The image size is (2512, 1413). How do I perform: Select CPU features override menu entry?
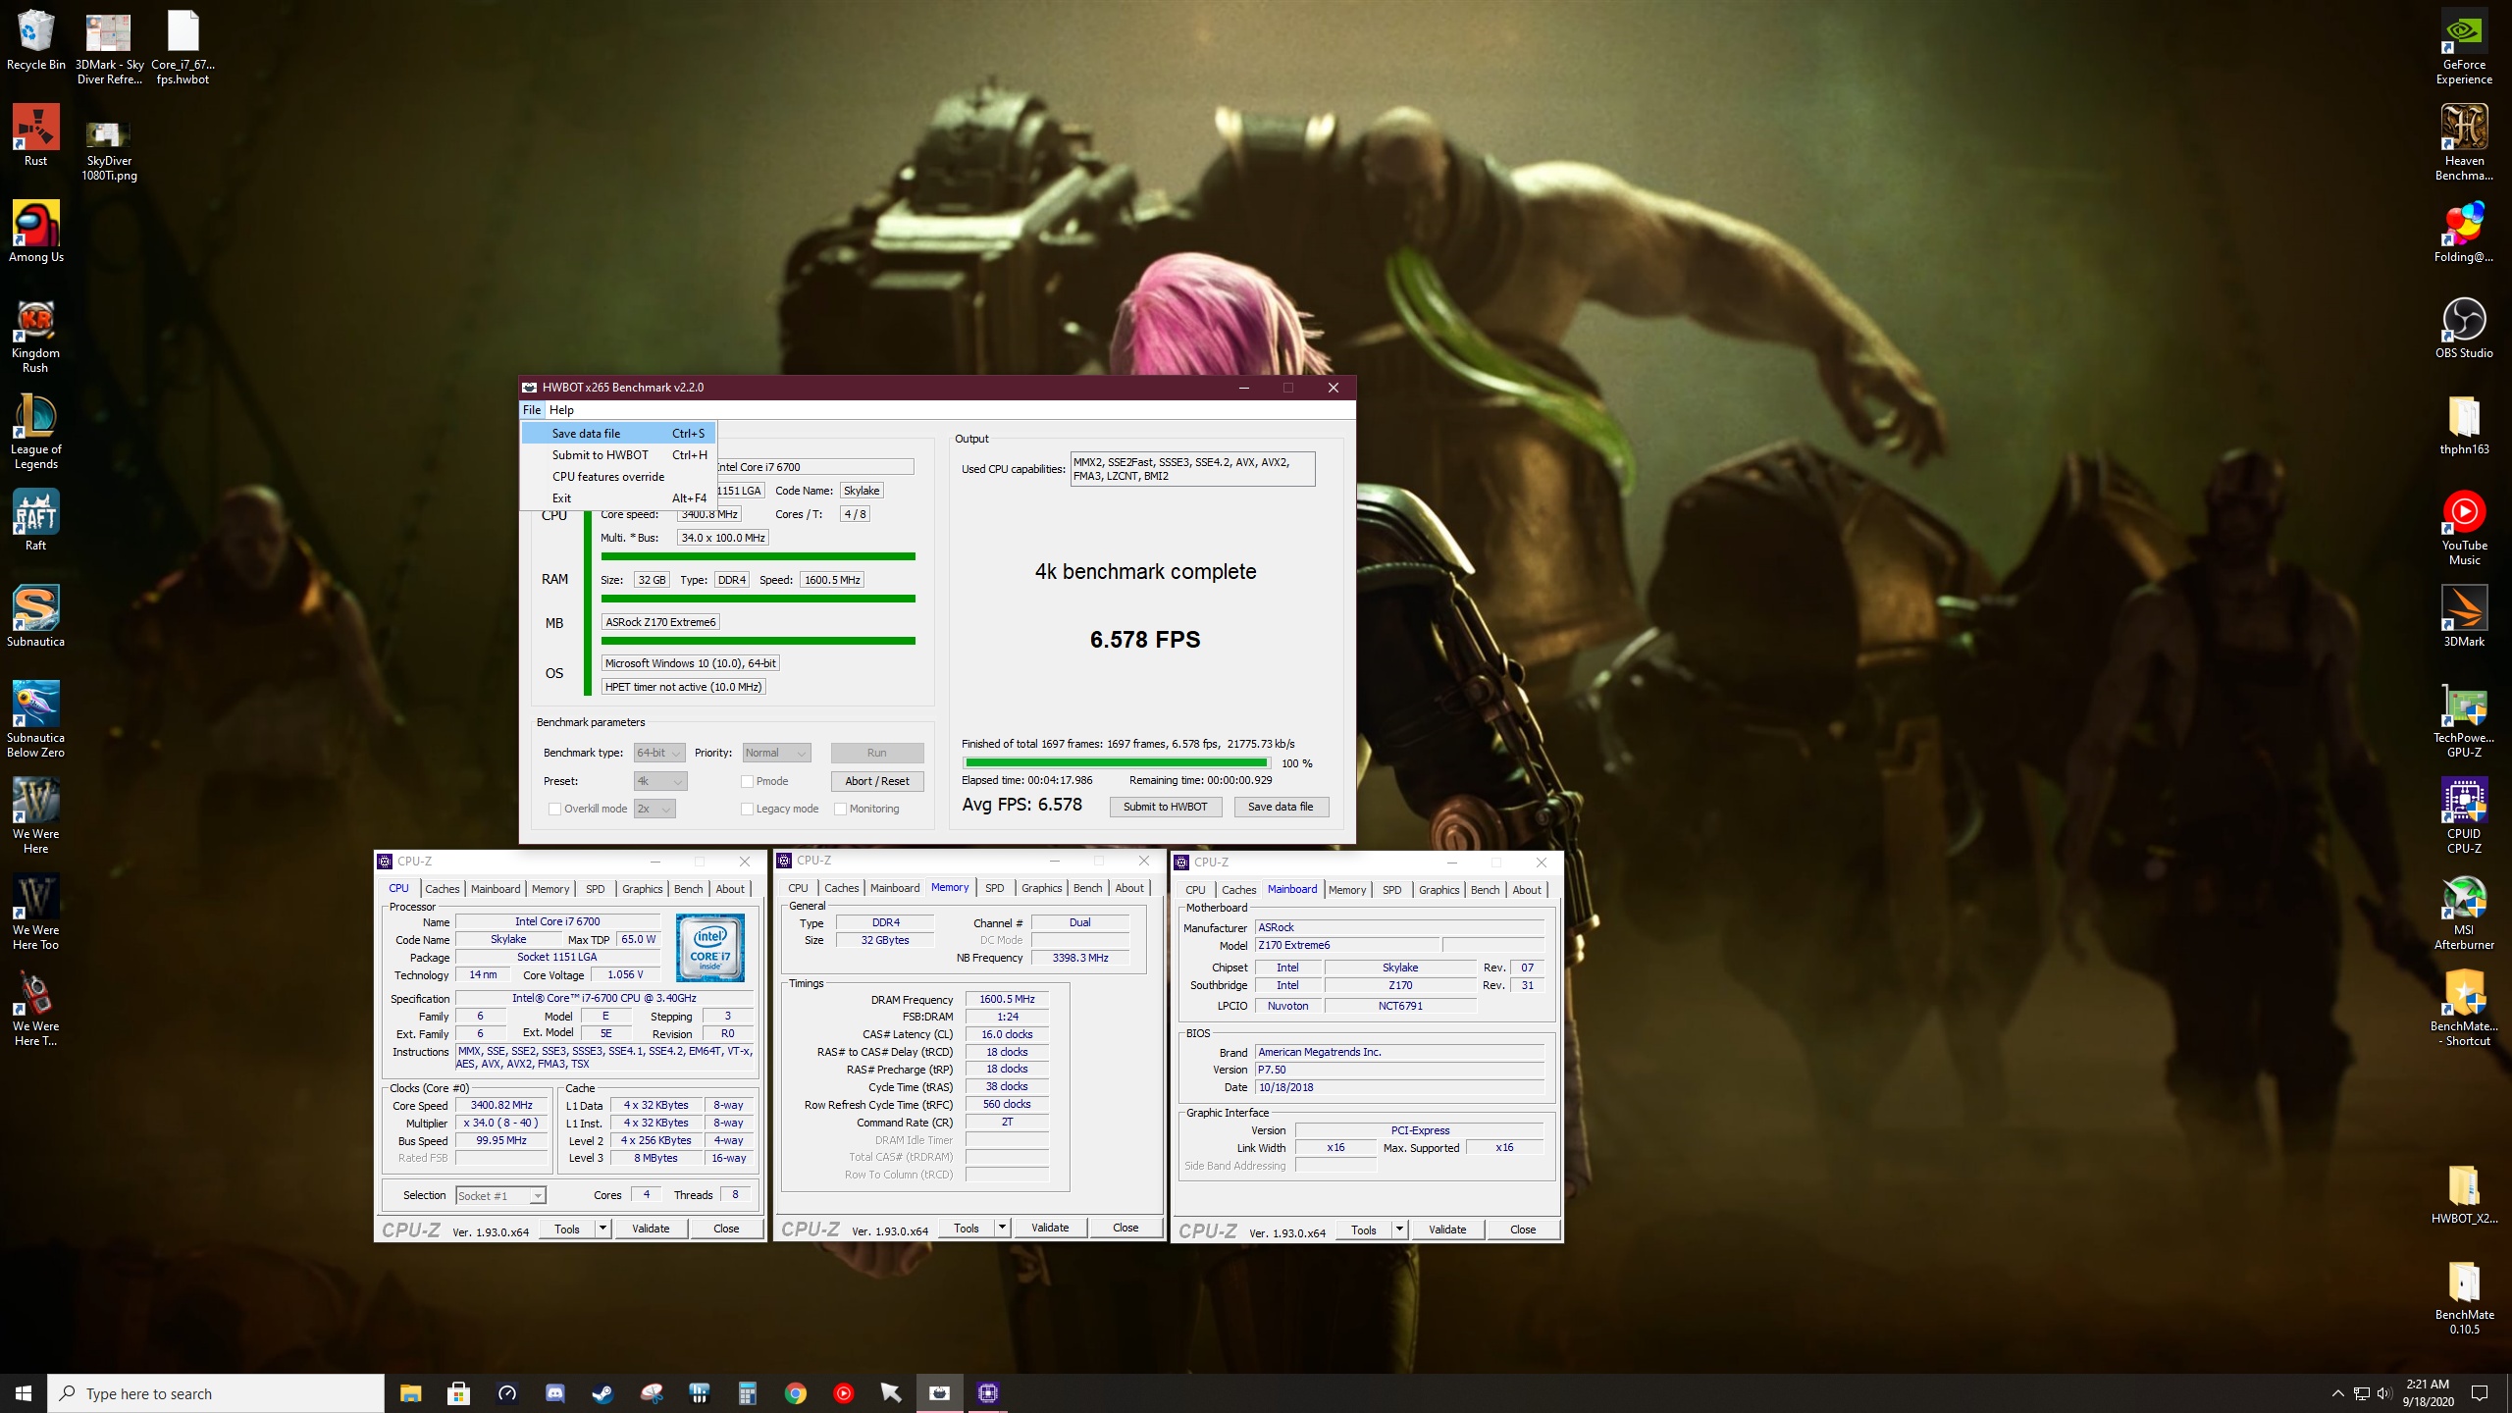619,476
